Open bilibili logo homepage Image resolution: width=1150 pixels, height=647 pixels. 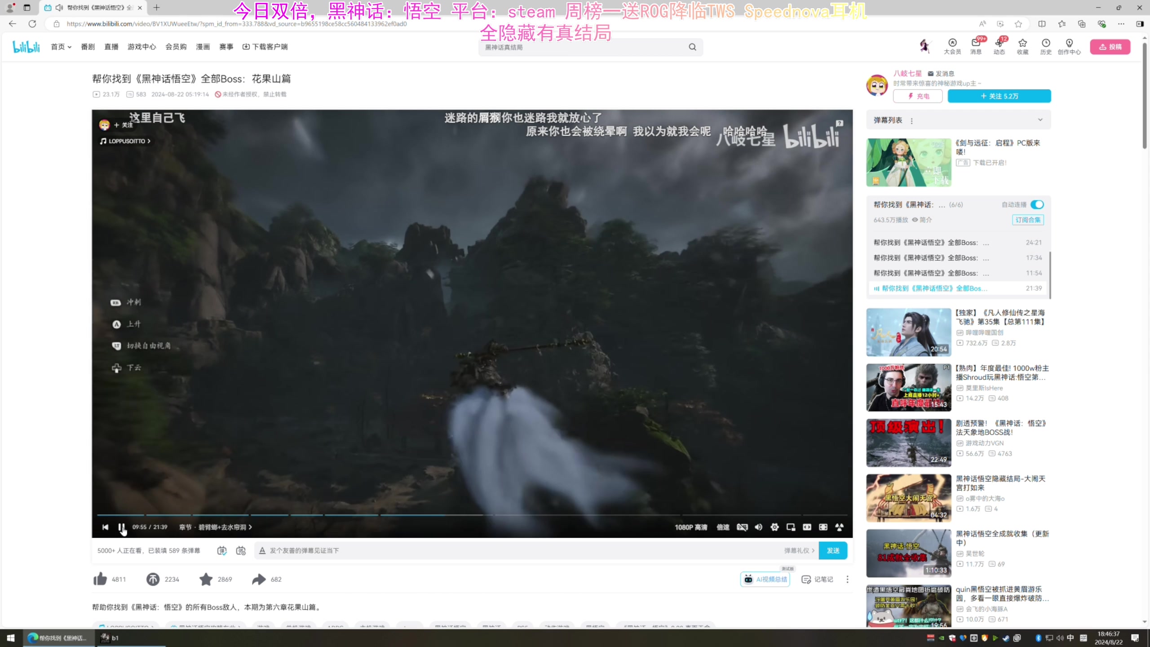(26, 47)
